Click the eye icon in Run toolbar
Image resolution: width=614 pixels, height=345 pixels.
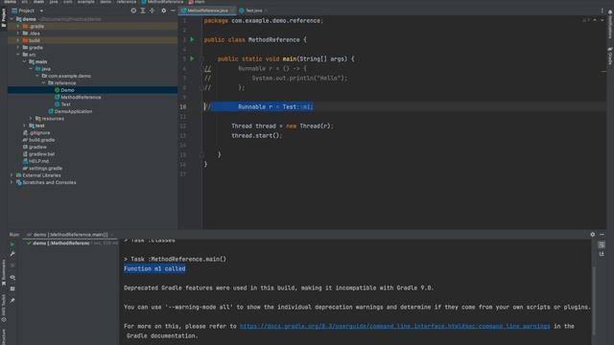tap(12, 277)
